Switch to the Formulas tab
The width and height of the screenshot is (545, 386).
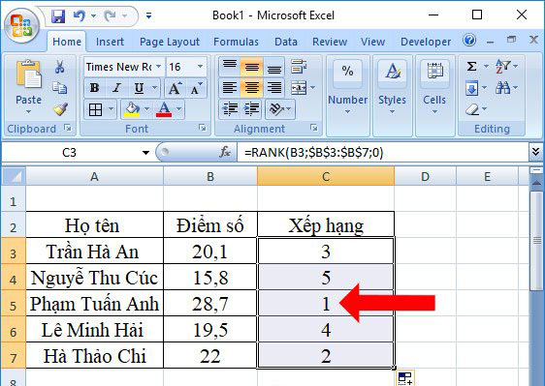[x=236, y=42]
